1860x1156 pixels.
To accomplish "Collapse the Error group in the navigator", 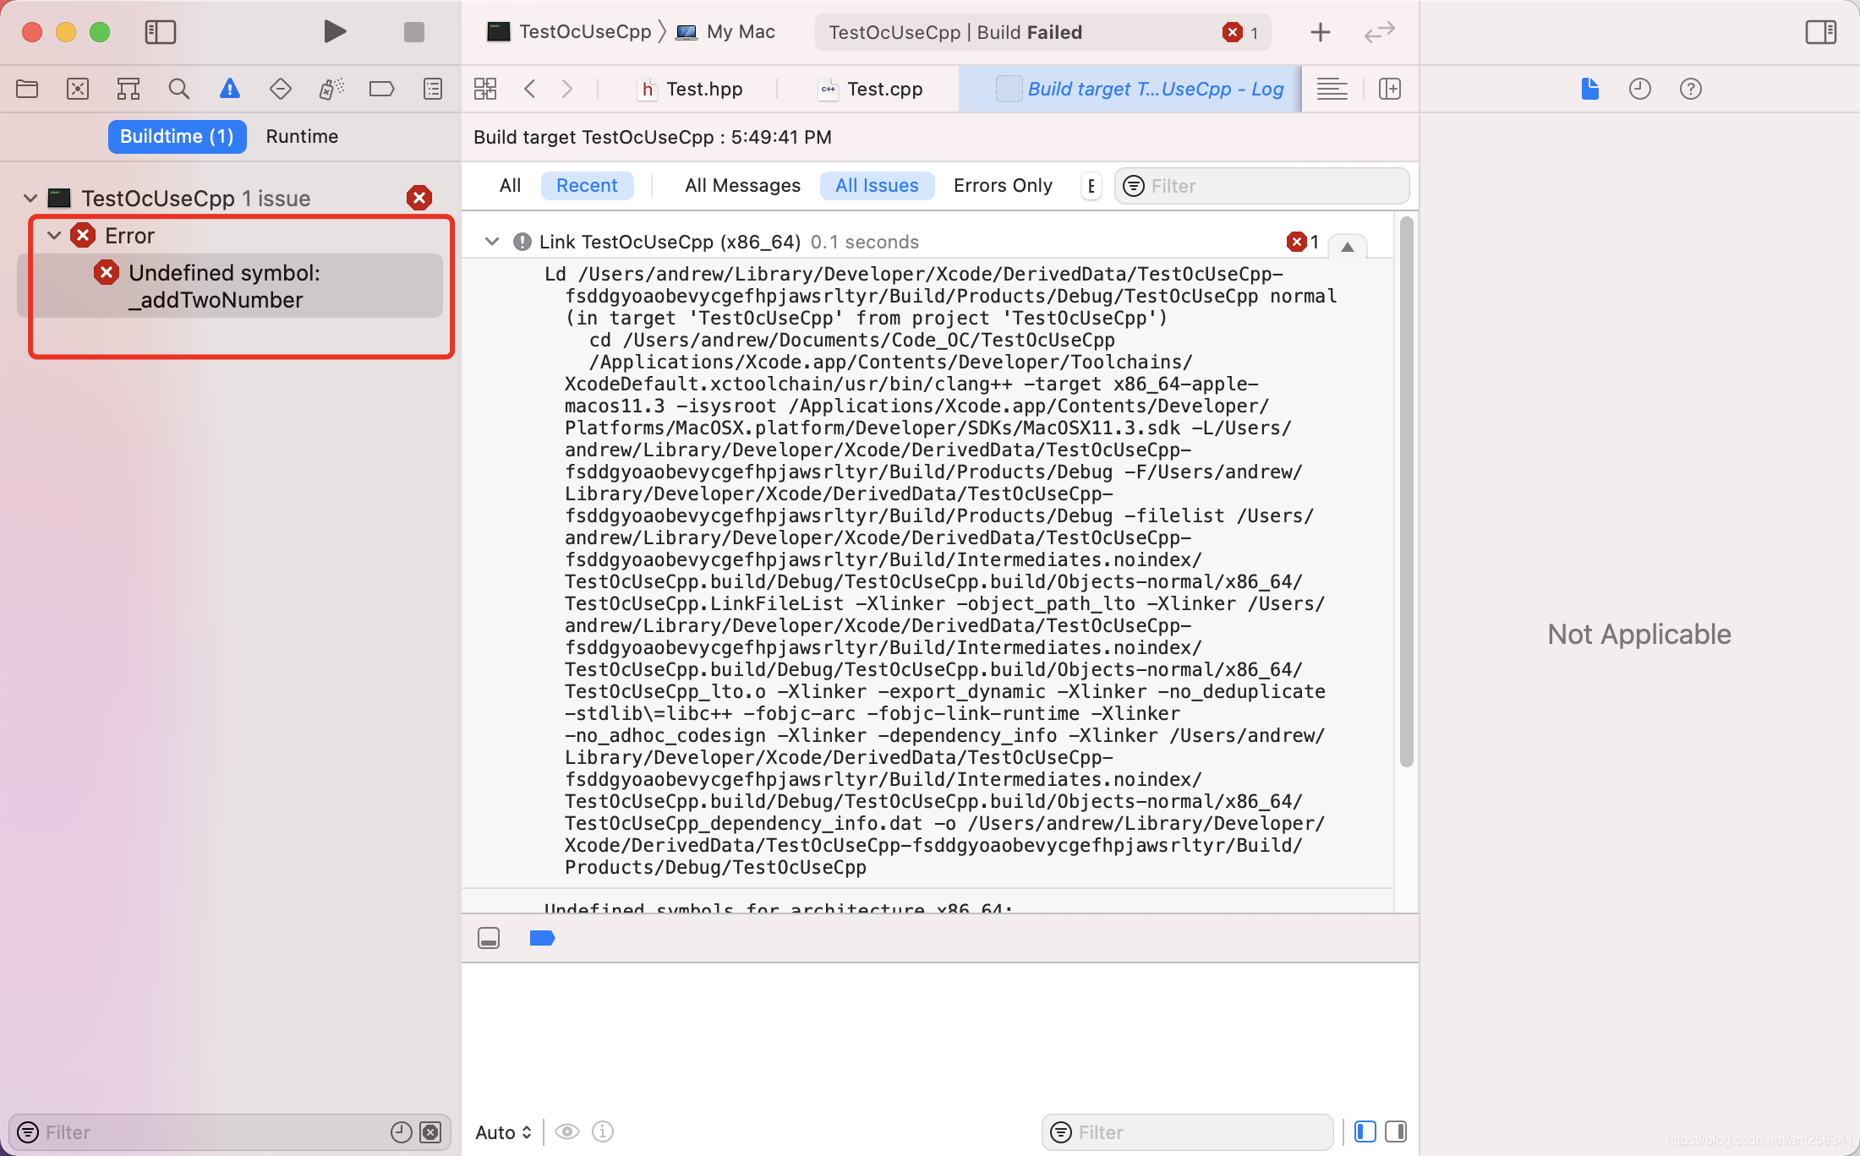I will coord(54,236).
